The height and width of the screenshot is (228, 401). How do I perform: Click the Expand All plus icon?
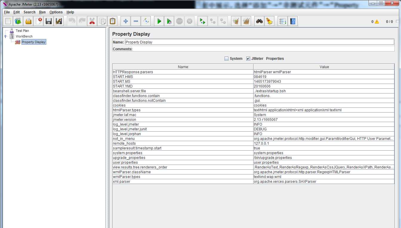[126, 21]
